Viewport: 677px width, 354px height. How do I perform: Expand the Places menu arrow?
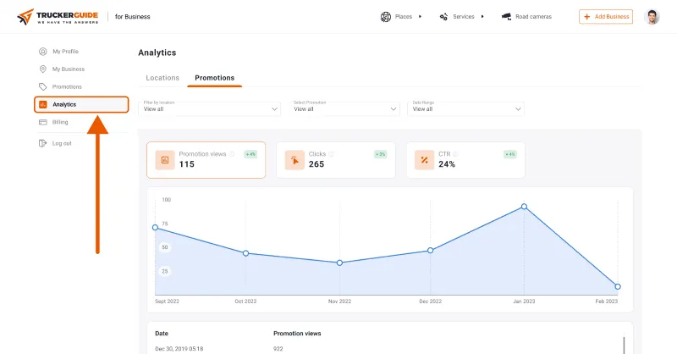click(x=420, y=17)
